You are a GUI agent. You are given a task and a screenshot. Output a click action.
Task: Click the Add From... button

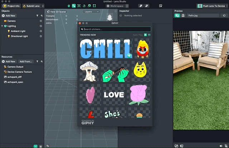point(26,61)
